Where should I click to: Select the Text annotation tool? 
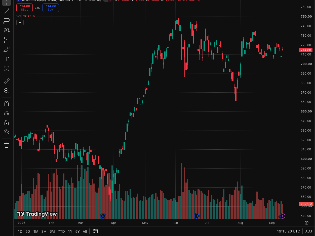tap(7, 59)
